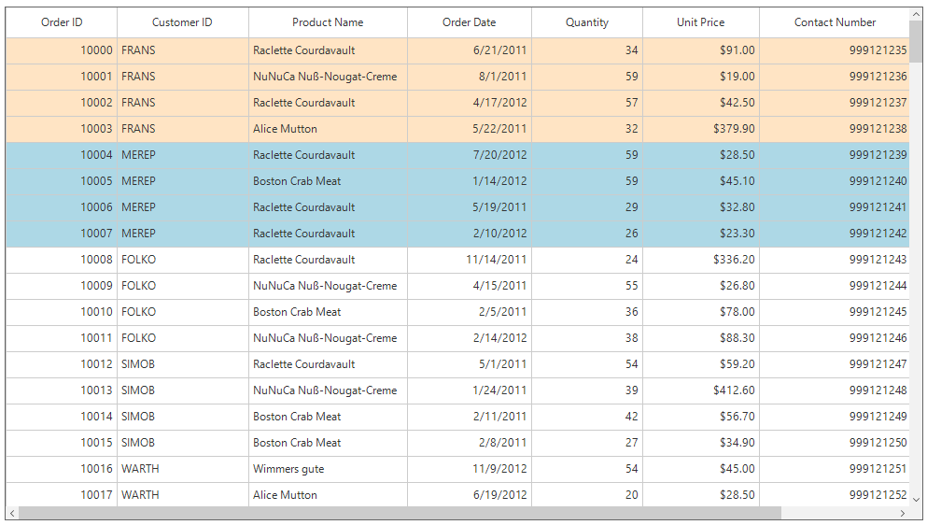Click quantity 29 in row 10006

point(586,207)
